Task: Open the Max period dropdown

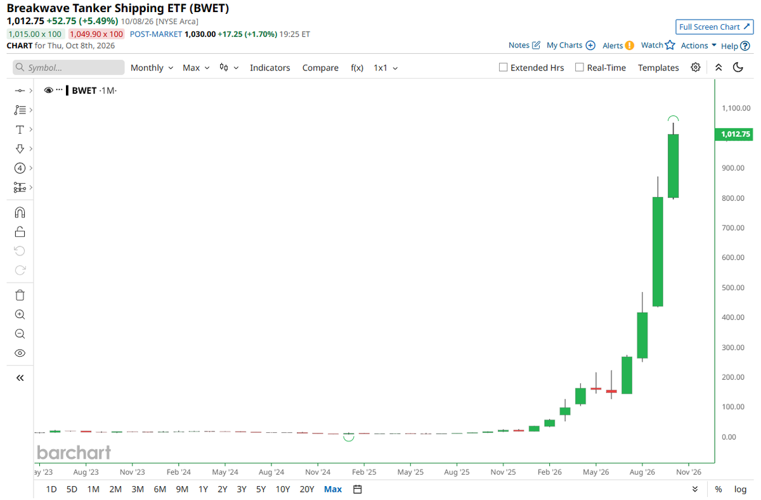Action: 196,68
